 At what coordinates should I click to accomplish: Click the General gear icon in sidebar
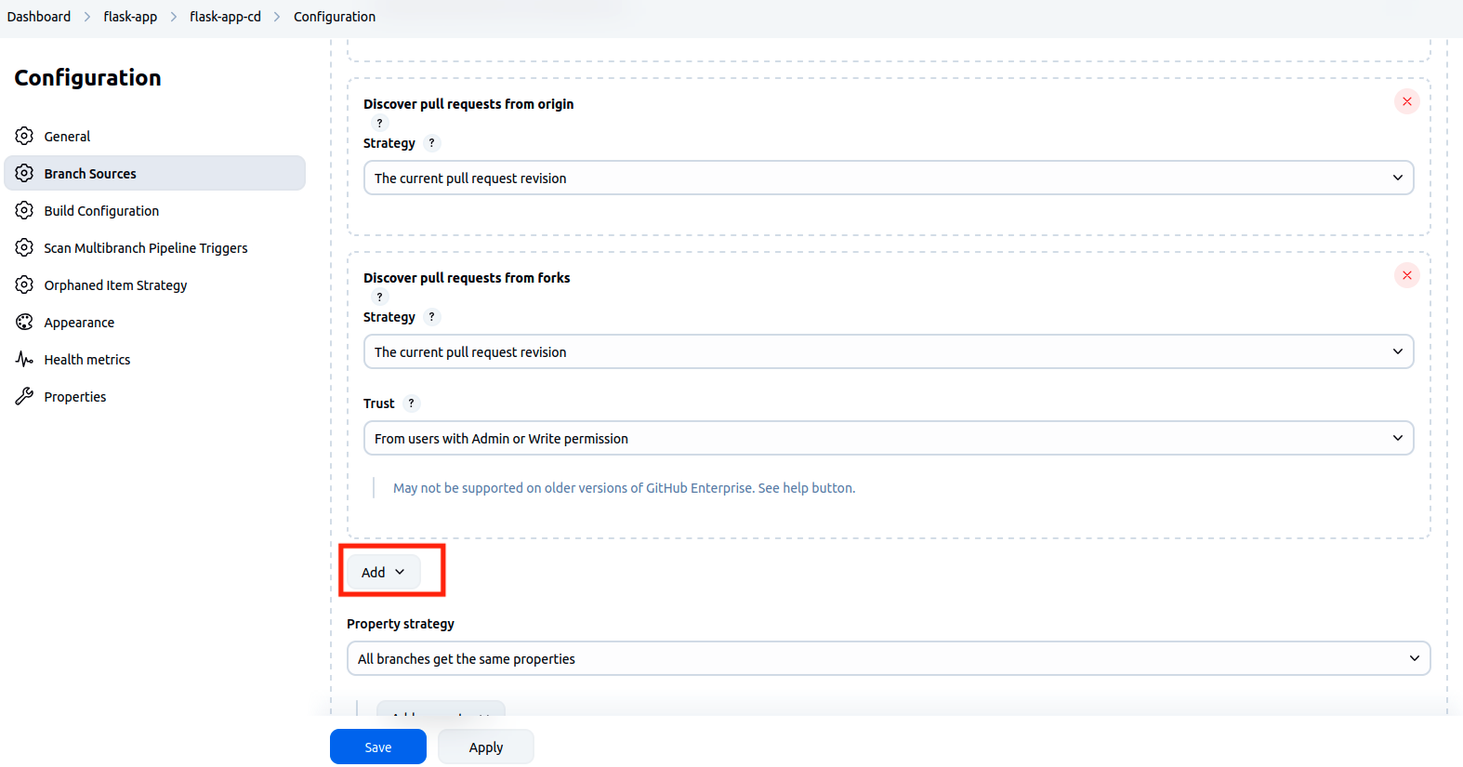(x=24, y=136)
